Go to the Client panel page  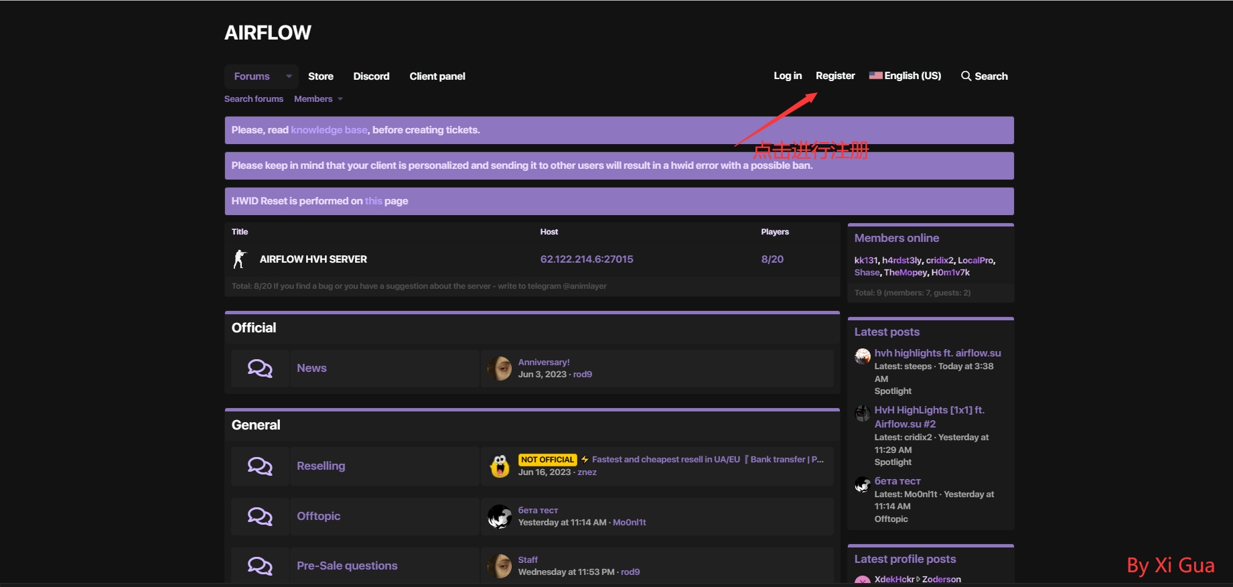tap(437, 76)
